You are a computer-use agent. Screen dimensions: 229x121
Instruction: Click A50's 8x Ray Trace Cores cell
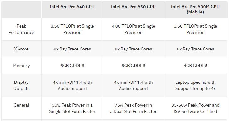point(133,49)
